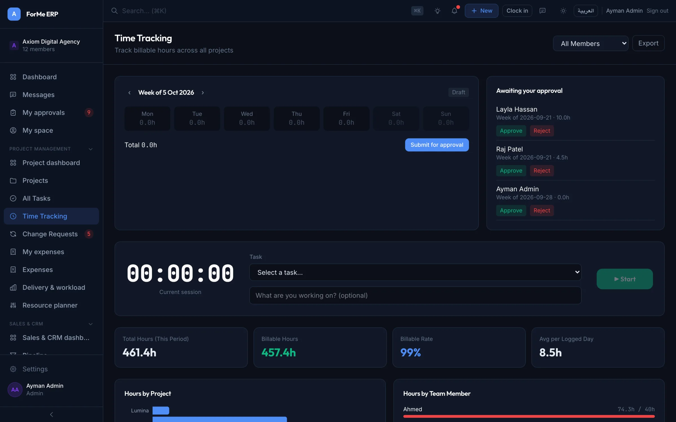
Task: Click Delivery & workload chart icon
Action: click(x=13, y=288)
